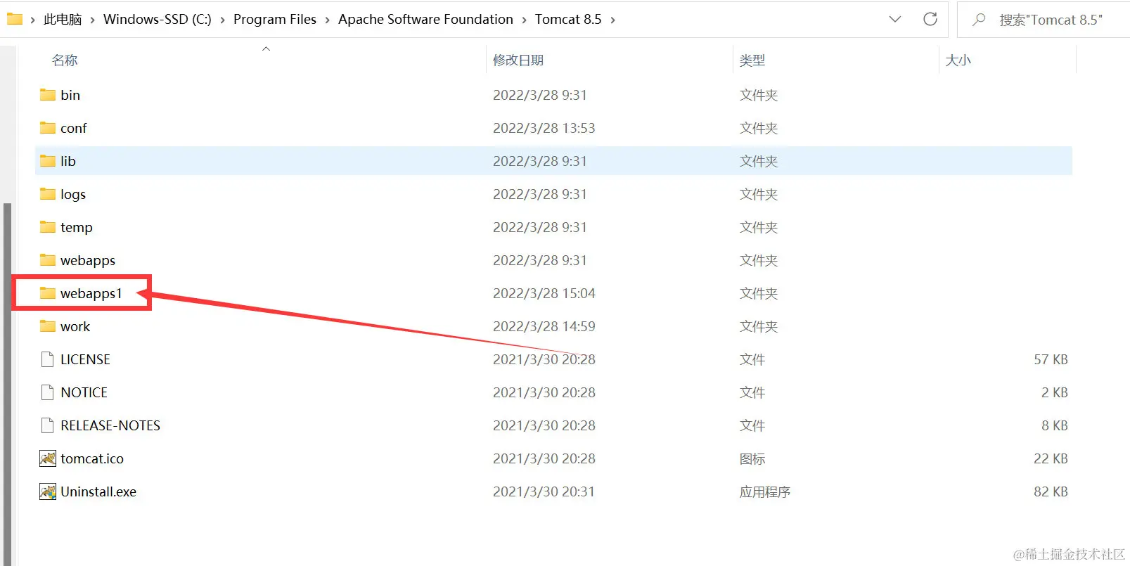
Task: Select the lib folder name
Action: pyautogui.click(x=68, y=161)
